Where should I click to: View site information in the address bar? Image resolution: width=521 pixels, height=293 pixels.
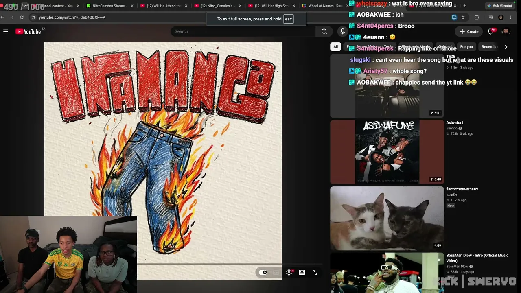click(33, 17)
